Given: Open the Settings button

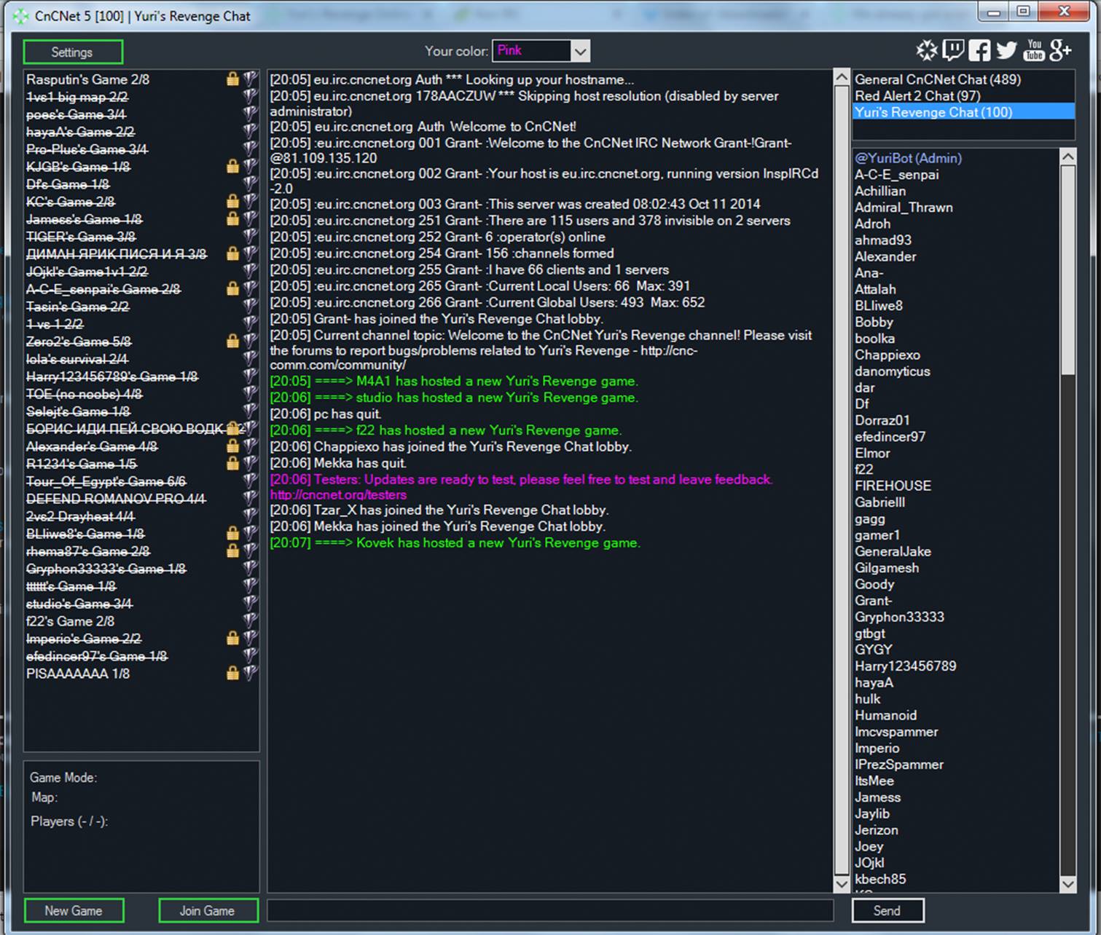Looking at the screenshot, I should coord(73,52).
